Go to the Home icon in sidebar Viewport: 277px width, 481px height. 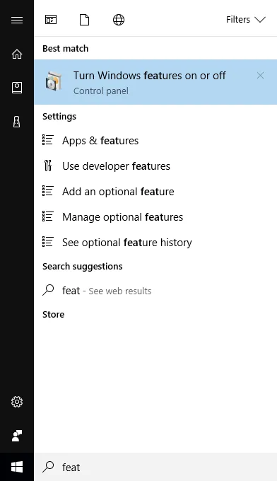tap(17, 54)
